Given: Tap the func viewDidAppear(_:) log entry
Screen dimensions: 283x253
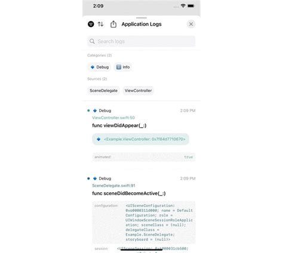Looking at the screenshot, I should pos(119,125).
